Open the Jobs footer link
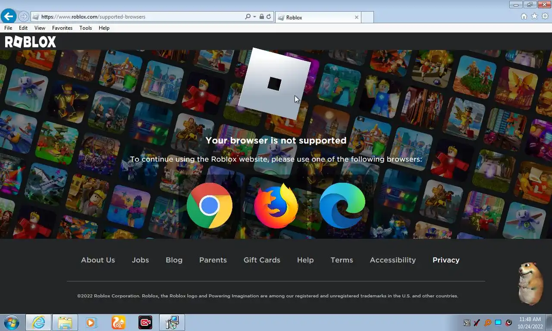This screenshot has width=552, height=331. point(140,260)
